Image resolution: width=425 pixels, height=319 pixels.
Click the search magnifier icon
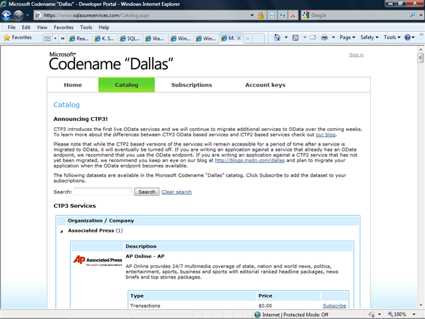412,15
